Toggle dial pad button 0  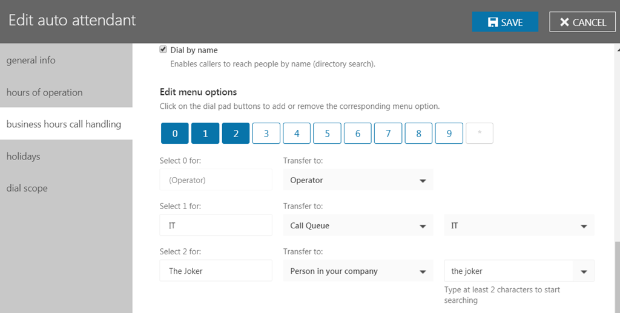tap(175, 134)
